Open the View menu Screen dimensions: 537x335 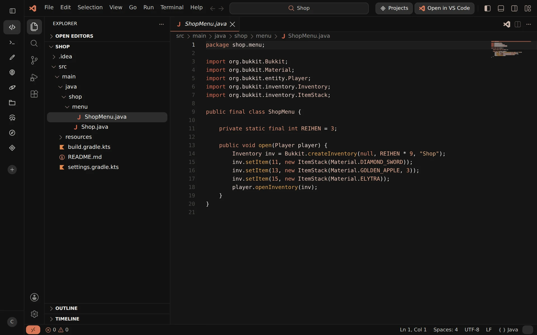[x=116, y=8]
